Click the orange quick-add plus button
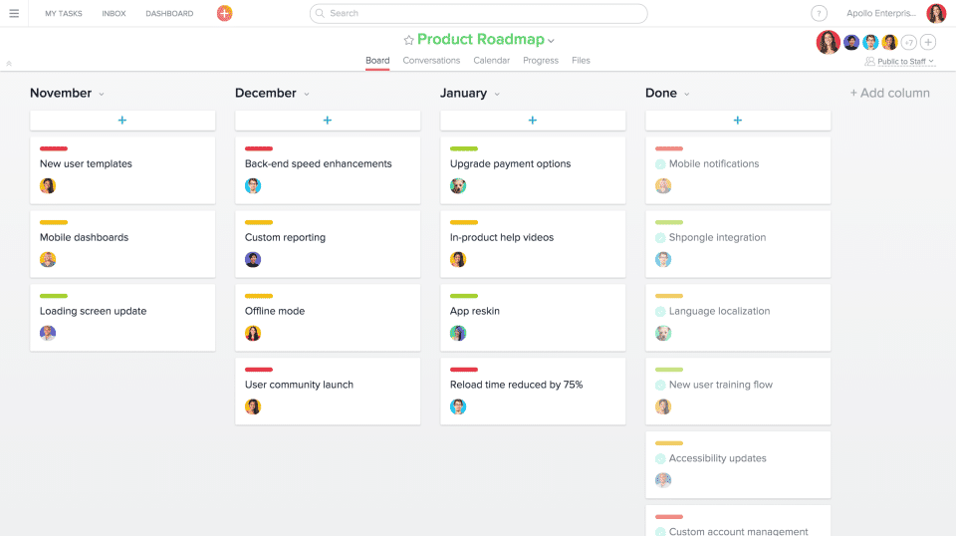This screenshot has width=956, height=536. tap(225, 14)
